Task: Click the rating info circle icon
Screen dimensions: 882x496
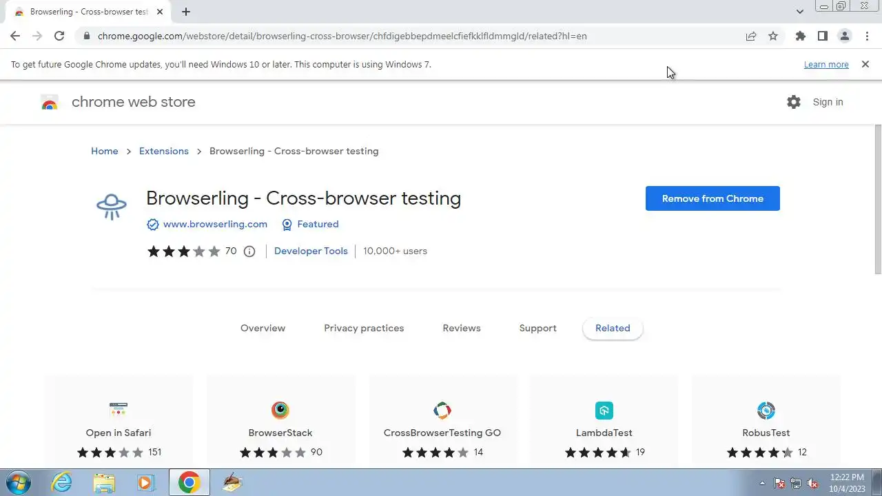Action: pyautogui.click(x=249, y=251)
